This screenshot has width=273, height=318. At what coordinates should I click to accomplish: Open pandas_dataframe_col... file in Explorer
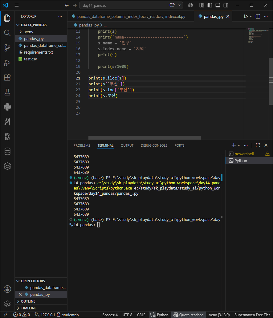click(41, 45)
